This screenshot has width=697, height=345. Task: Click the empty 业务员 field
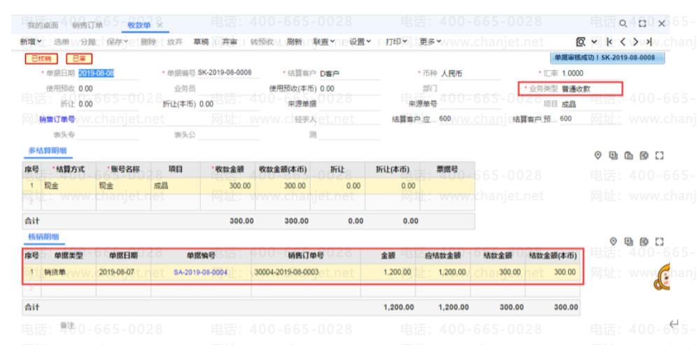[x=228, y=89]
